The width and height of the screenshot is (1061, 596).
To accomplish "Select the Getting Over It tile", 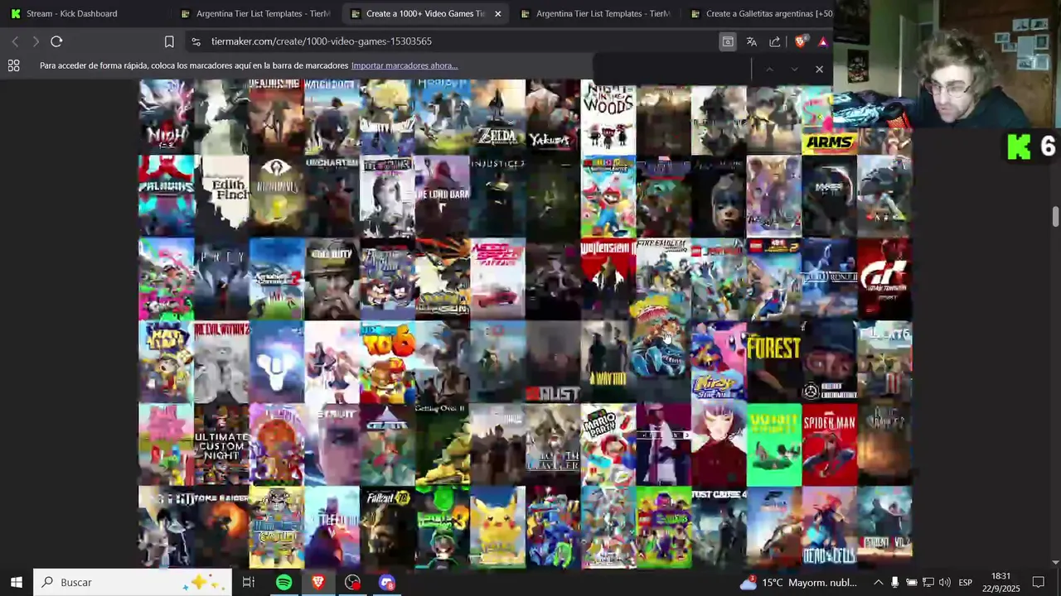I will pyautogui.click(x=442, y=445).
